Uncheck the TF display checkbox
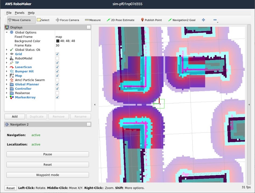Screen dimensions: 255x193 (x=57, y=62)
